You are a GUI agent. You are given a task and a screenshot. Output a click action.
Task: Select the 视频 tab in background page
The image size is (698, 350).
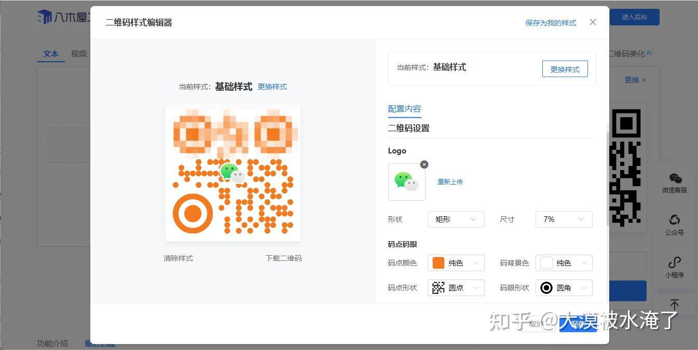point(79,54)
